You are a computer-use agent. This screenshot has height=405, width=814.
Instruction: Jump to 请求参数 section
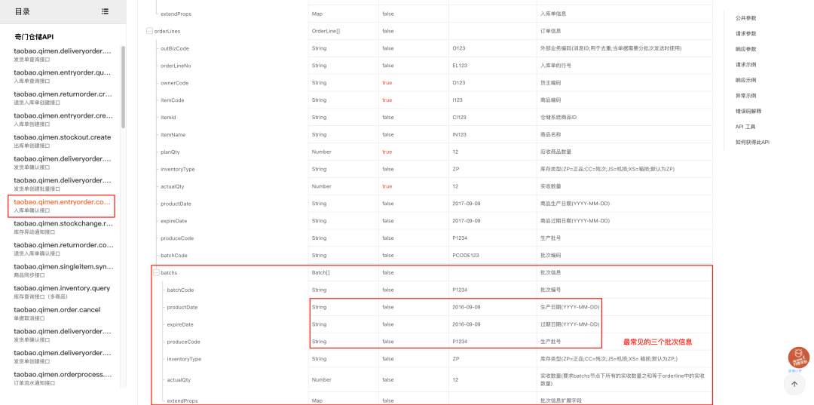745,34
